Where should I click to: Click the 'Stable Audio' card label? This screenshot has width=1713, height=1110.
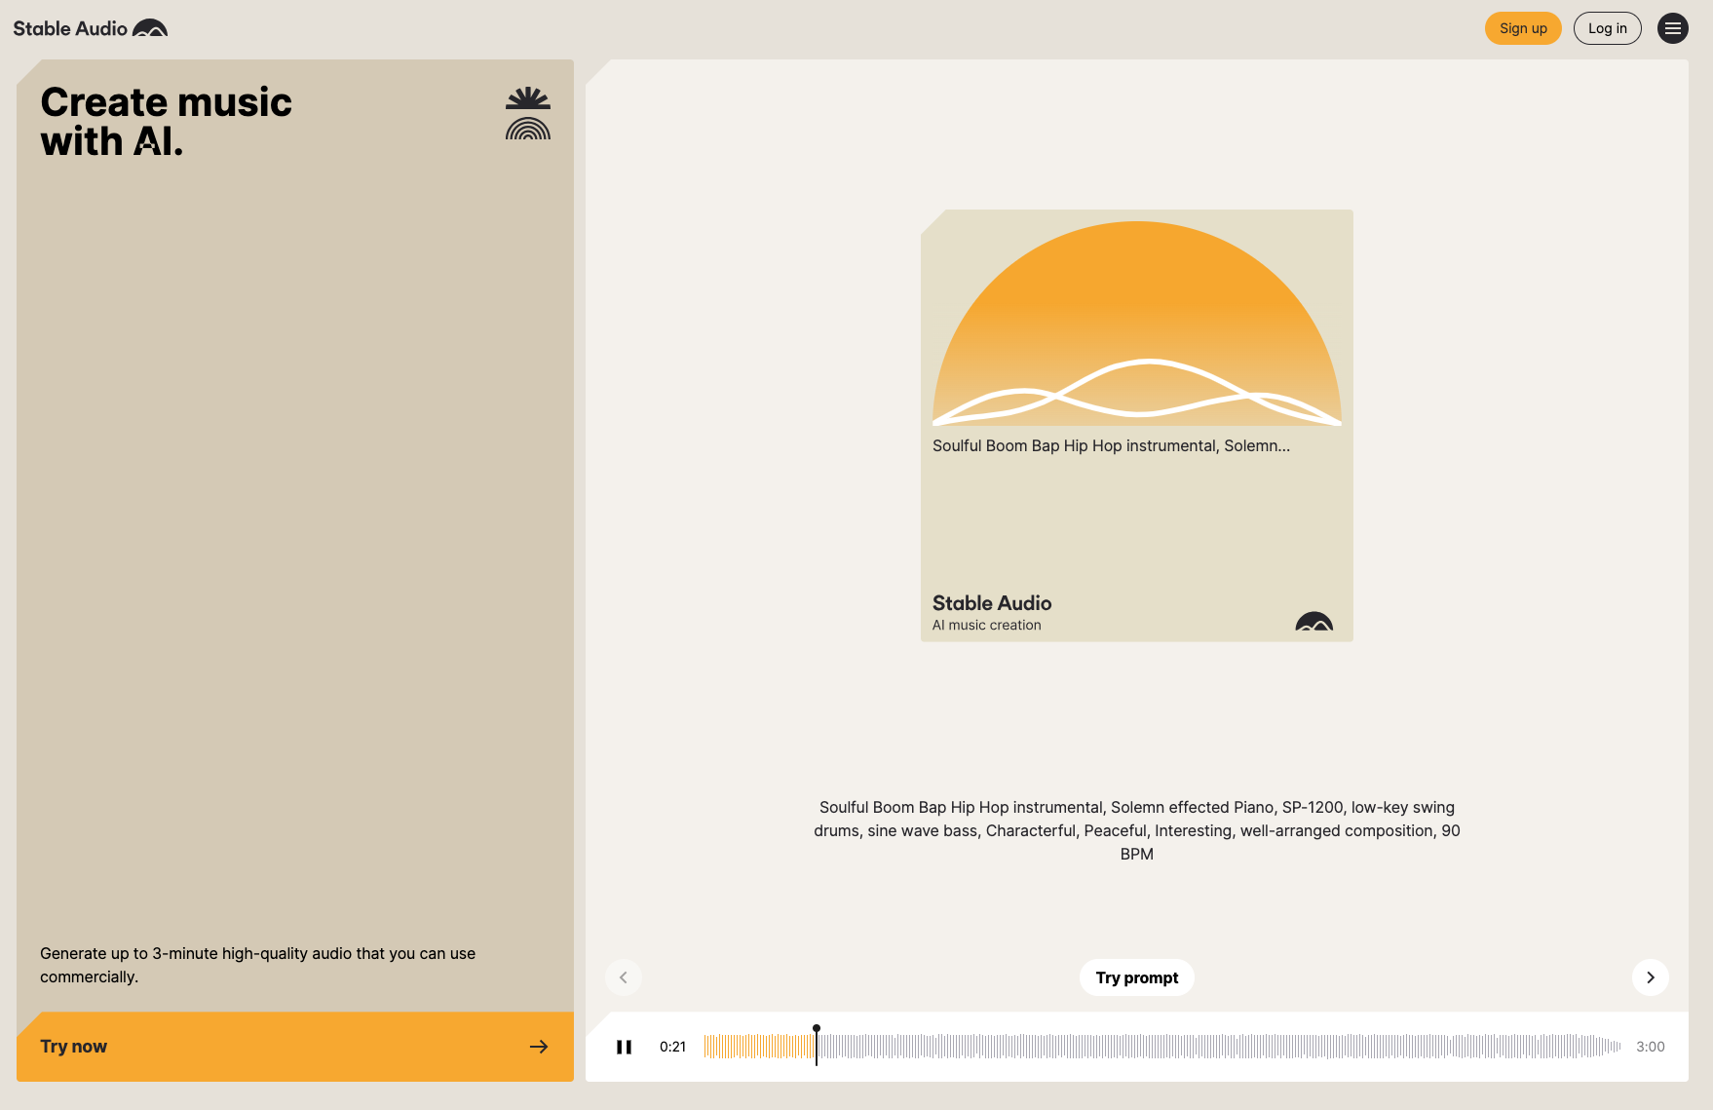click(992, 603)
